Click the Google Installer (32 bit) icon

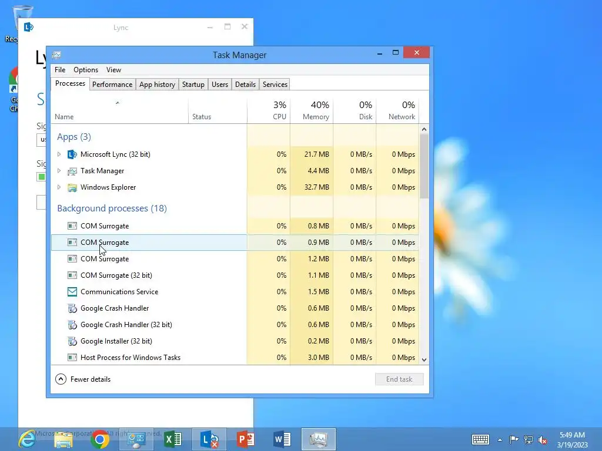coord(72,341)
